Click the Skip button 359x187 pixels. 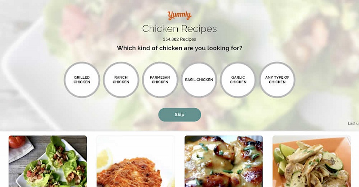pos(180,115)
